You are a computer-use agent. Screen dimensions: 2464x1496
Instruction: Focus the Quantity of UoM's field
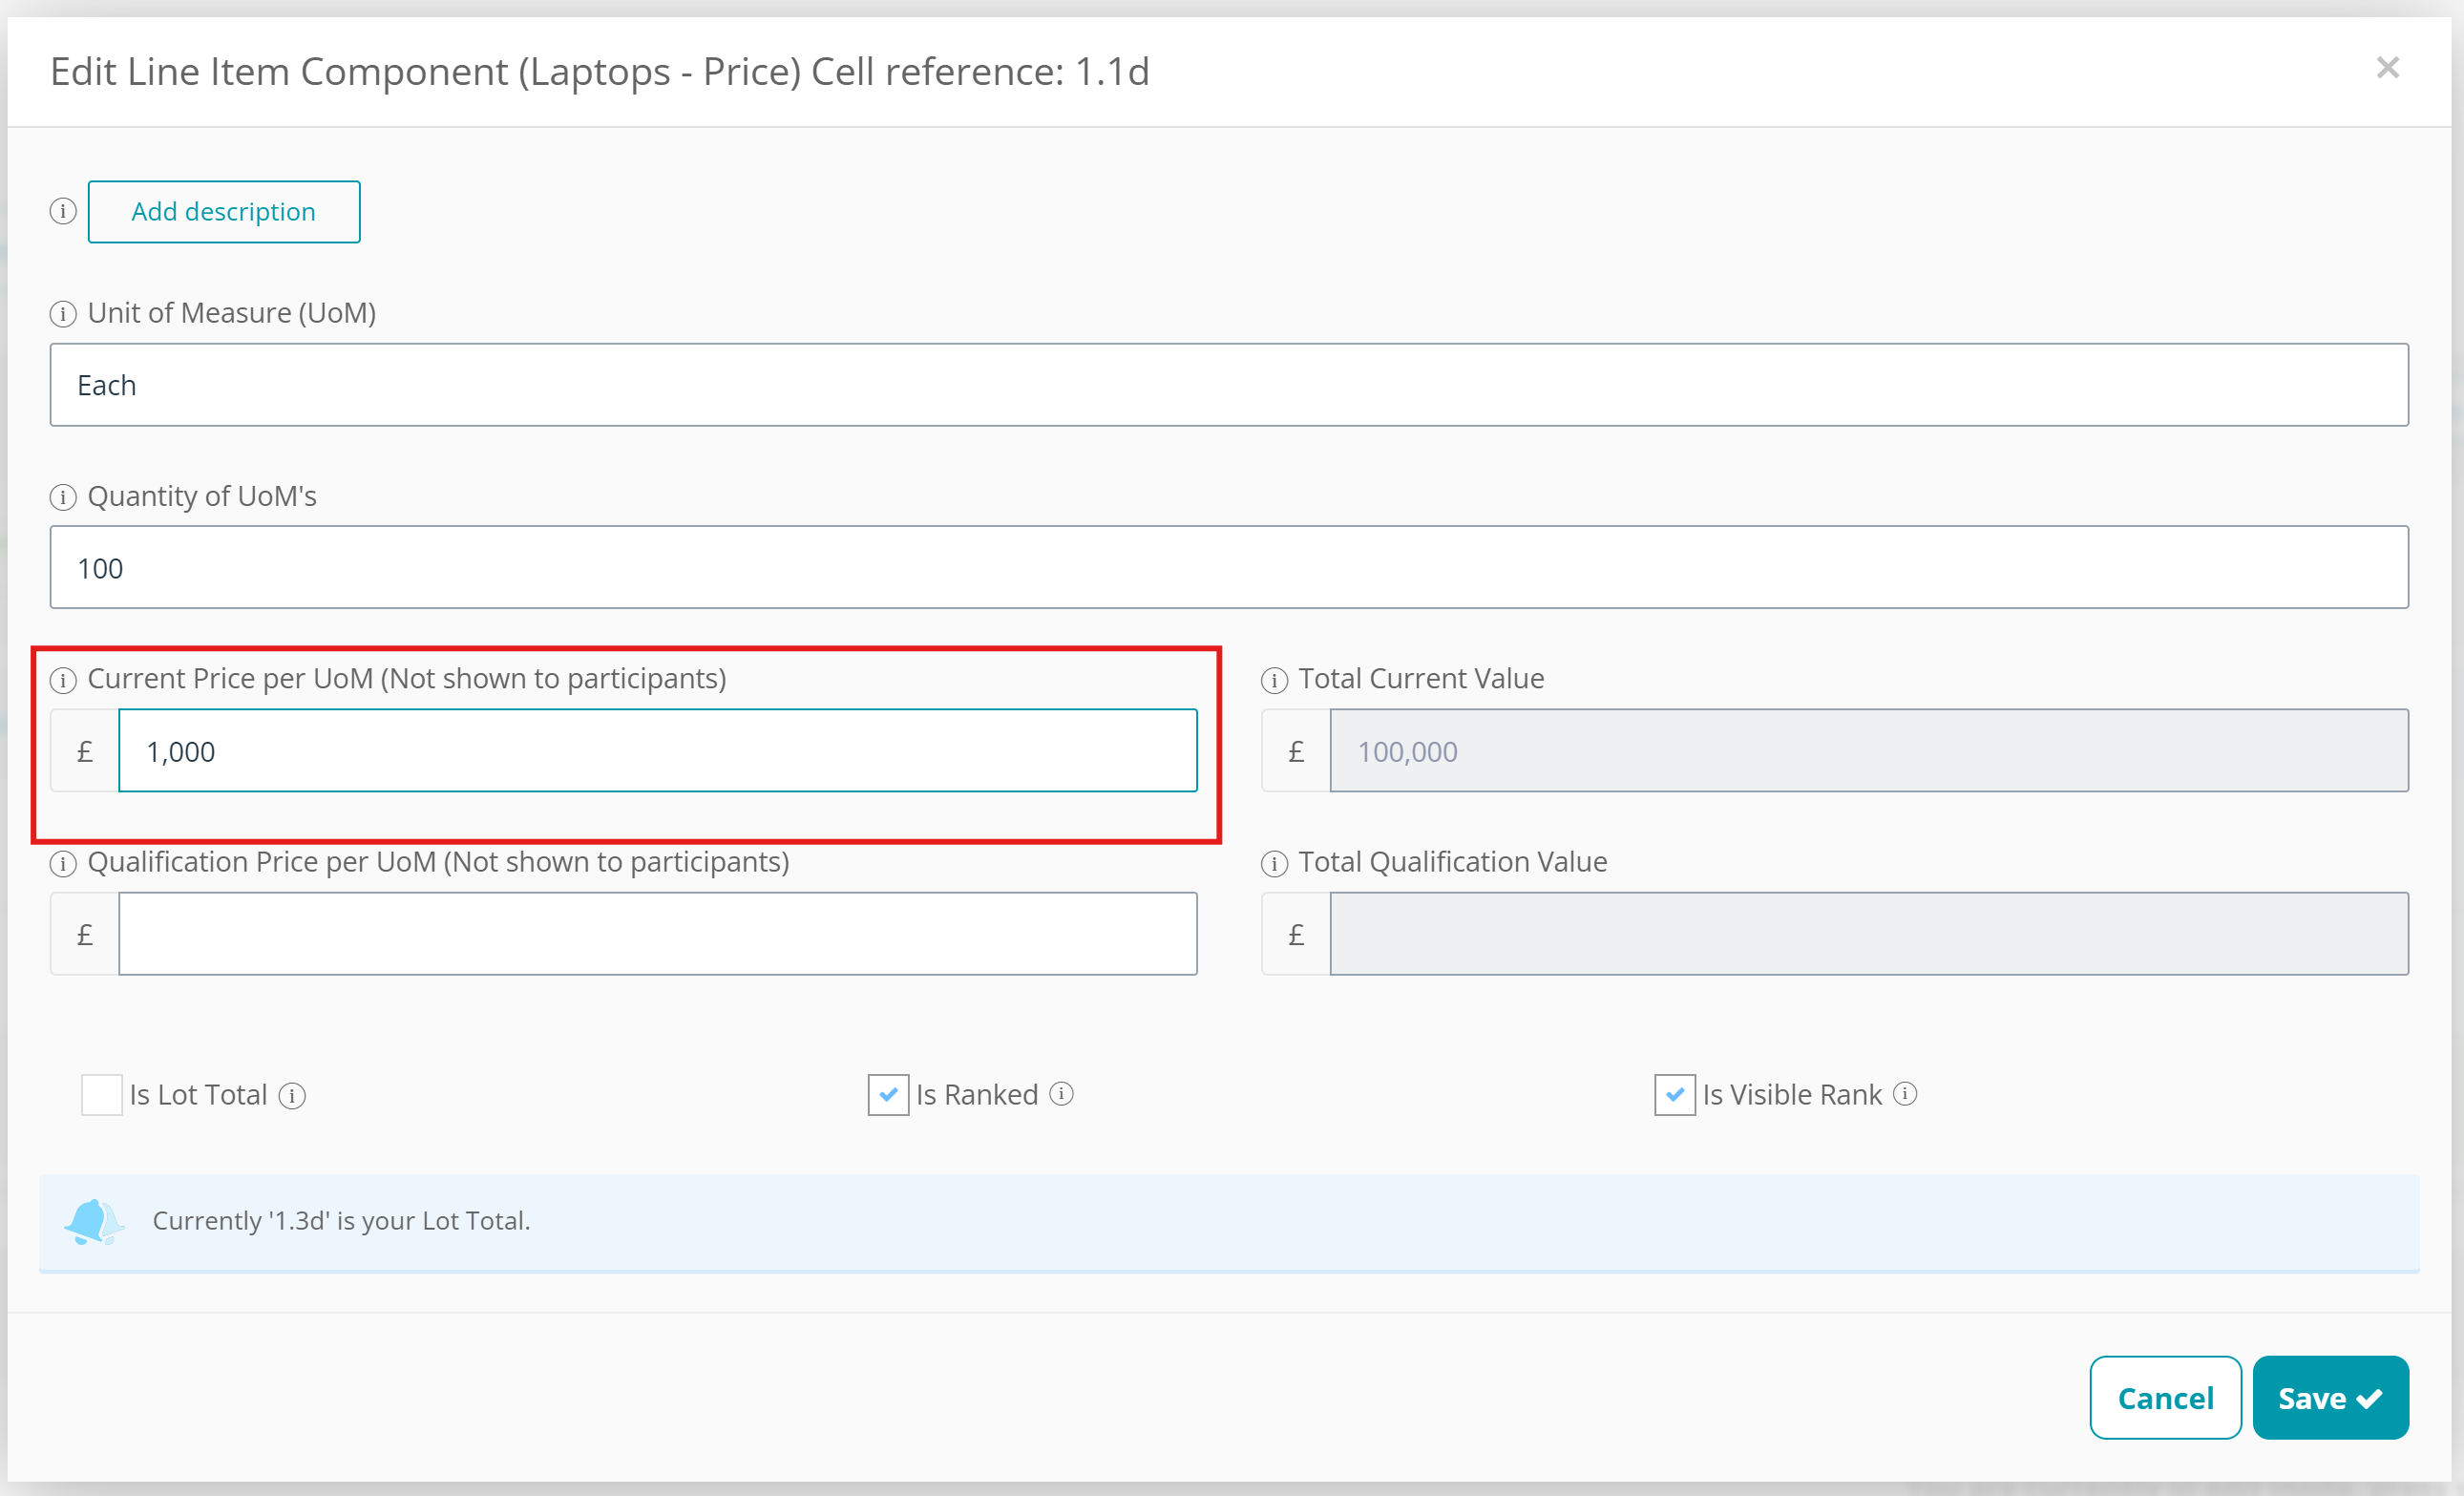pos(1229,567)
